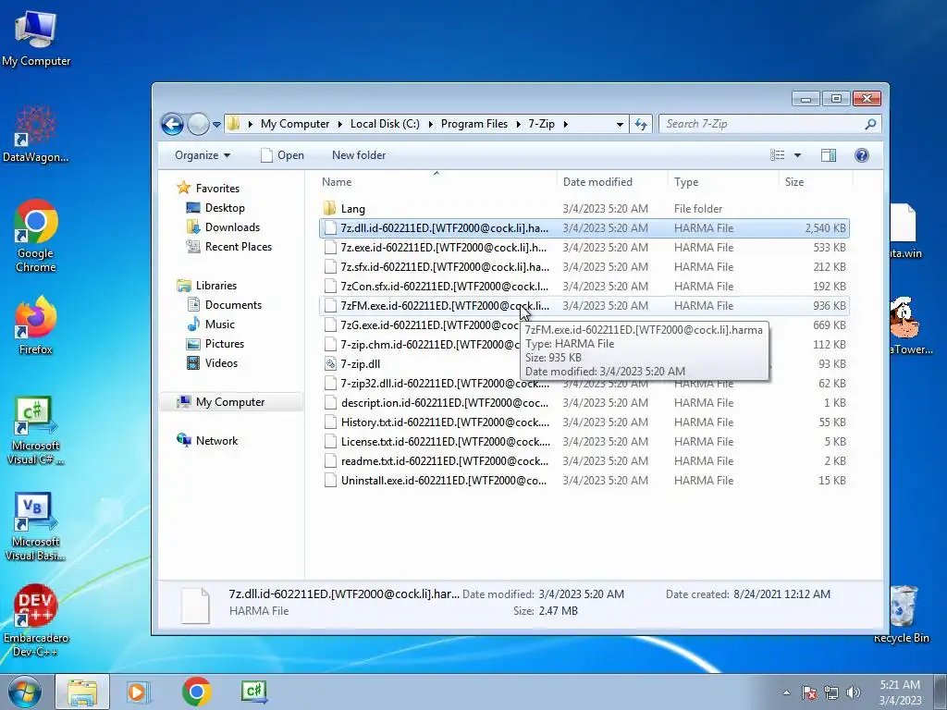Click the refresh button beside address bar
Viewport: 947px width, 710px height.
point(641,125)
